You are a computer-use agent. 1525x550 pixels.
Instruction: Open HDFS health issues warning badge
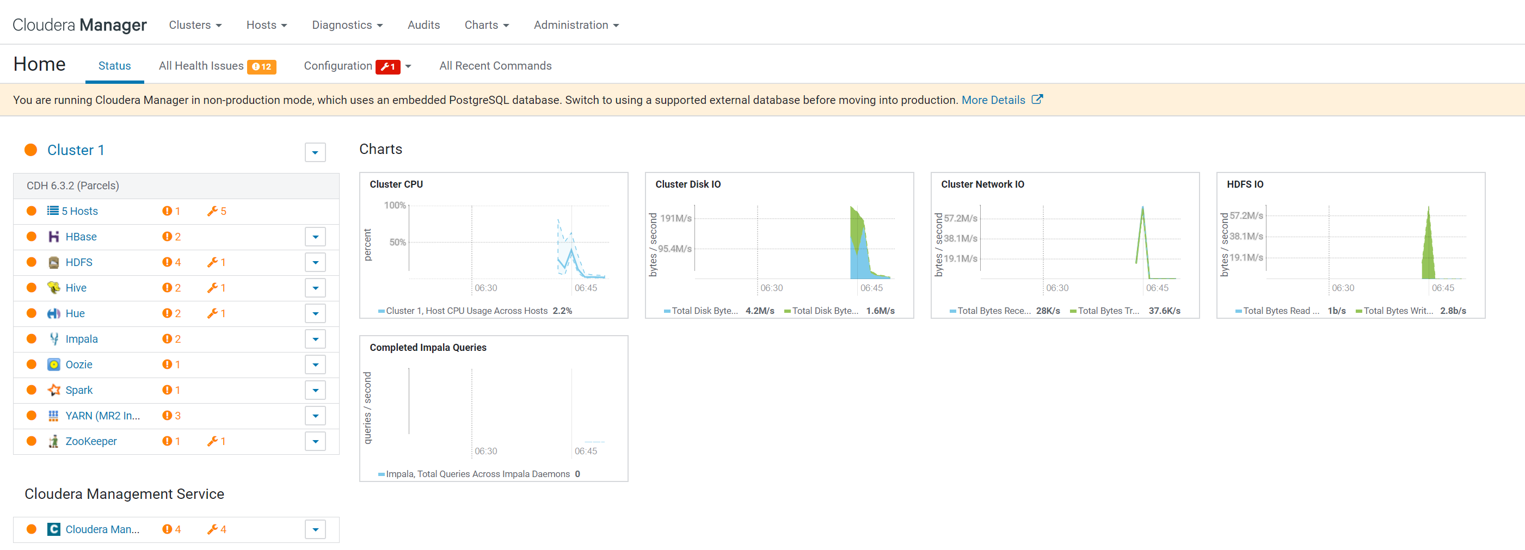(x=171, y=262)
